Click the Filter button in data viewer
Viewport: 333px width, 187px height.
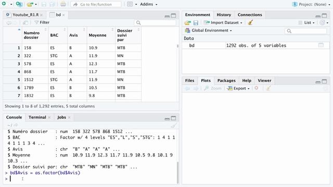coord(42,22)
